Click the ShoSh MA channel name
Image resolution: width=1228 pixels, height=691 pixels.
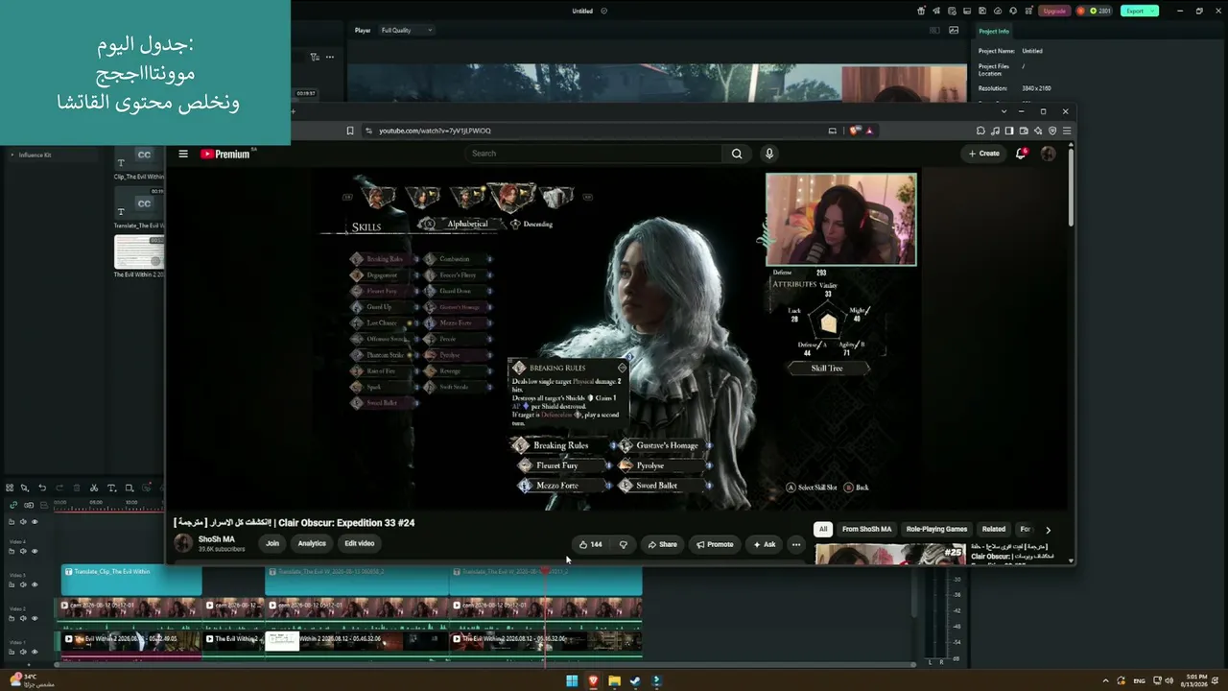[x=217, y=539]
